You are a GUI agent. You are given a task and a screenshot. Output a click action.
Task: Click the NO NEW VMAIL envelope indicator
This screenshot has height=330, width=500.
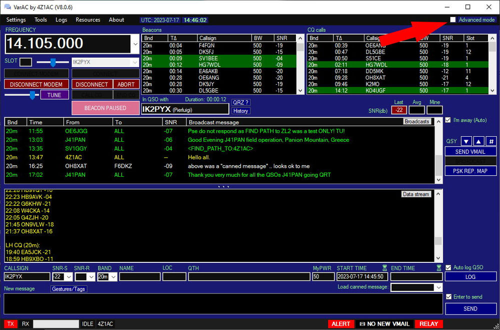[384, 324]
